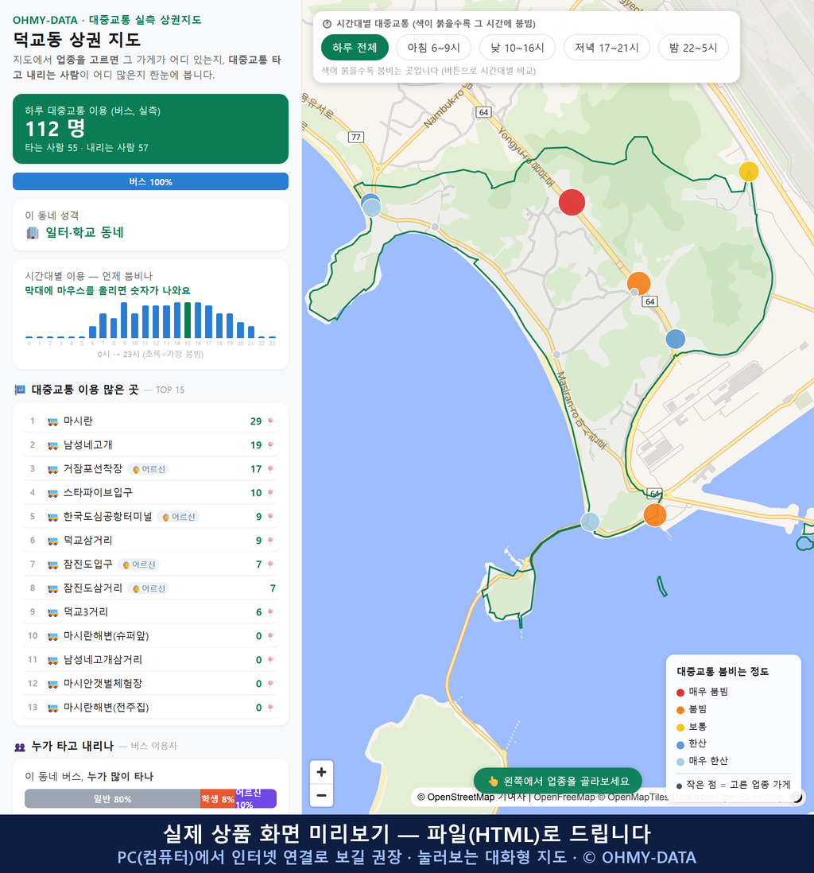
Task: Select the 잠진도삼거리 stop row
Action: [x=150, y=588]
